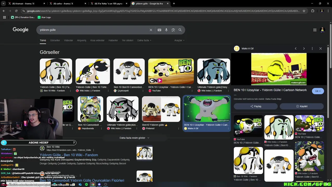Screen dimensions: 332x187
Task: Open options for Pinterest image result
Action: [x=178, y=129]
